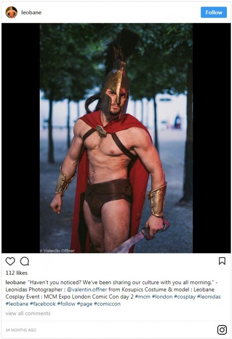Open the #facebook hashtag
The width and height of the screenshot is (232, 339).
click(43, 304)
